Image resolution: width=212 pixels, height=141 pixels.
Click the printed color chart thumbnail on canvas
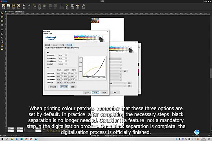95,20
